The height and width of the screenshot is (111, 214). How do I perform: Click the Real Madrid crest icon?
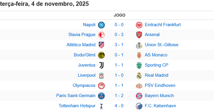139,75
